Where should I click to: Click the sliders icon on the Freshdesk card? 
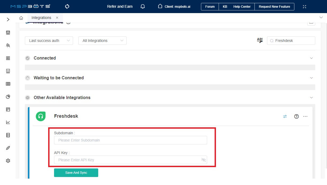[x=285, y=116]
